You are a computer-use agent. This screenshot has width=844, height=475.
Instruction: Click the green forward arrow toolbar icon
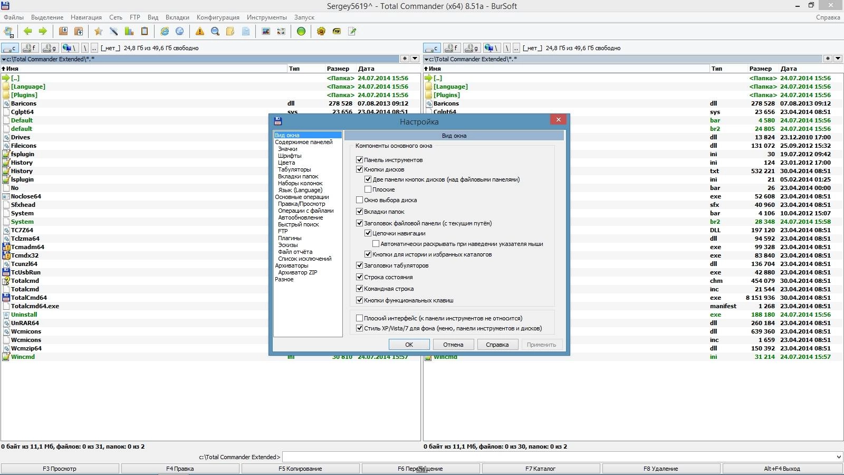43,32
